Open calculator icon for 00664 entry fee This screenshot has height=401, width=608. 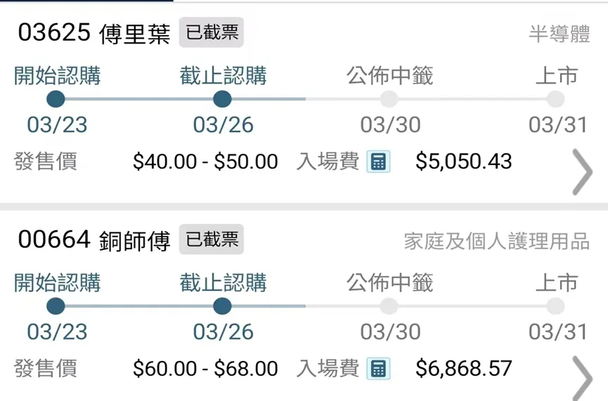click(378, 369)
